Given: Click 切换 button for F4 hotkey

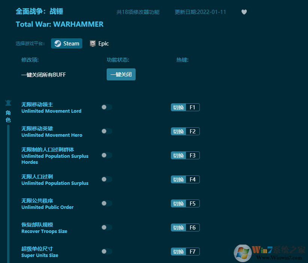Looking at the screenshot, I should click(178, 179).
